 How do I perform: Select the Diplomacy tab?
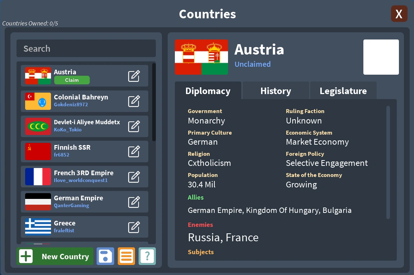click(x=208, y=91)
